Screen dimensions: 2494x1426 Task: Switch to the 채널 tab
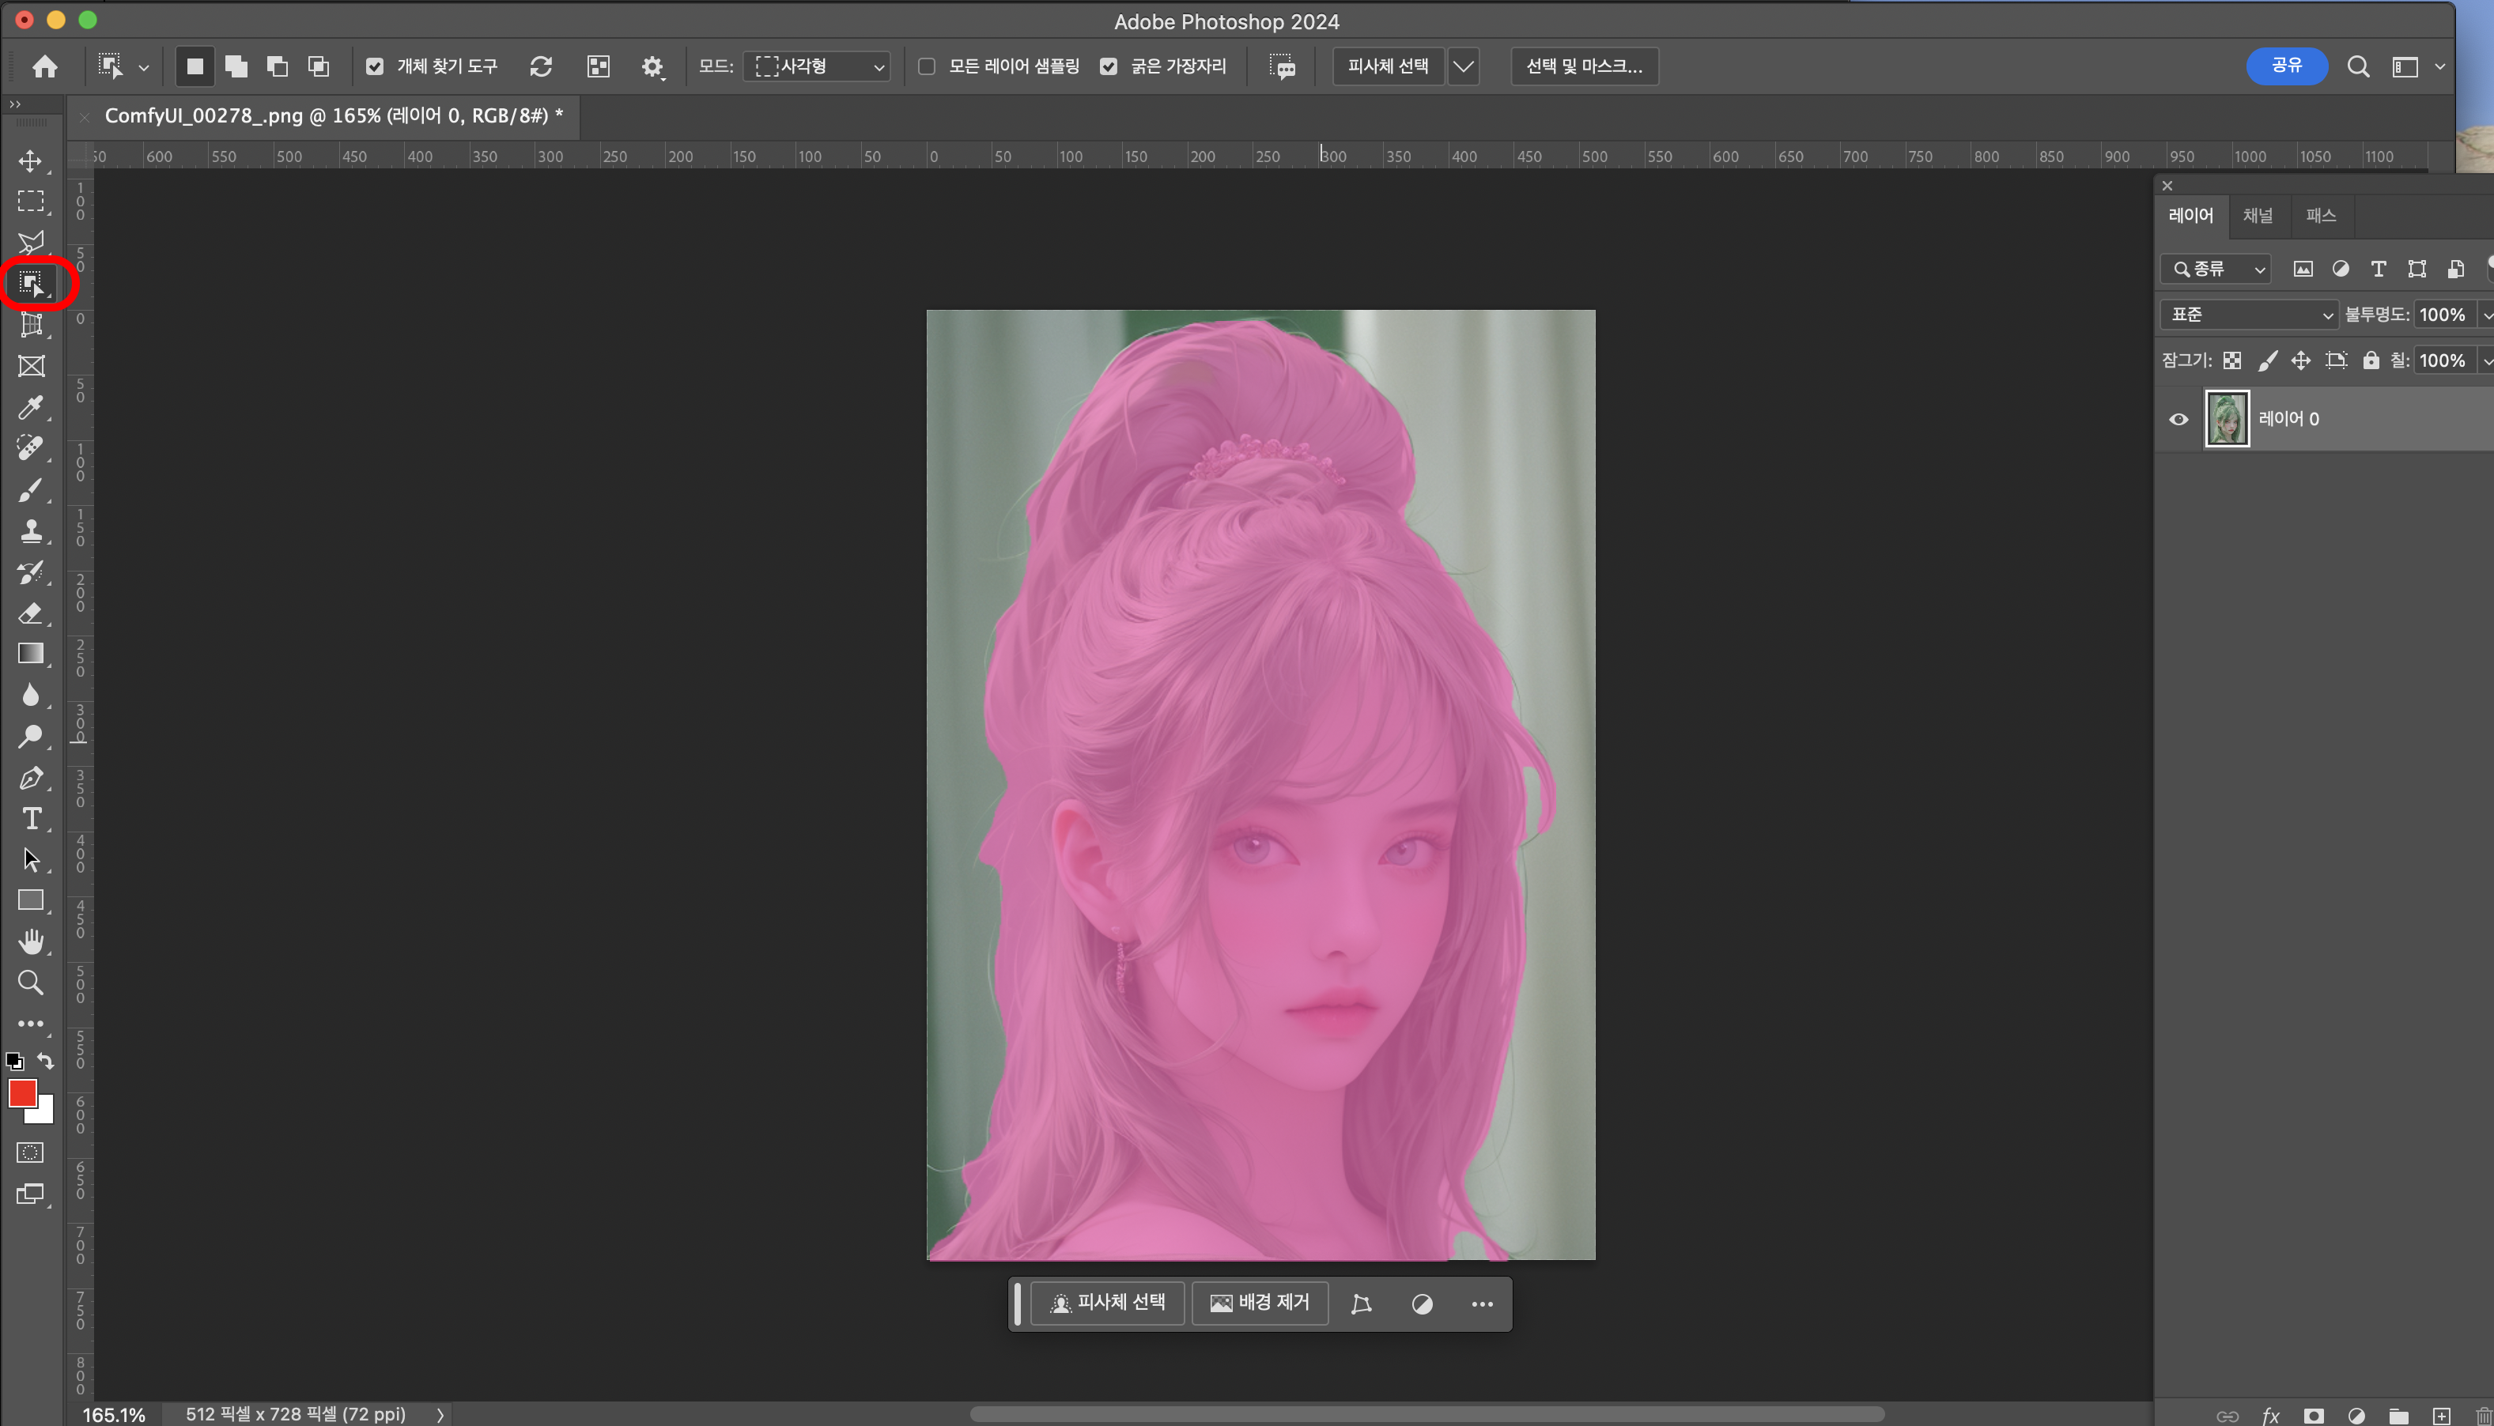pyautogui.click(x=2258, y=216)
